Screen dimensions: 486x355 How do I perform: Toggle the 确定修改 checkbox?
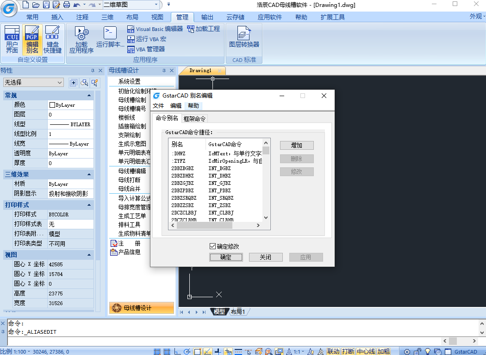pos(212,246)
